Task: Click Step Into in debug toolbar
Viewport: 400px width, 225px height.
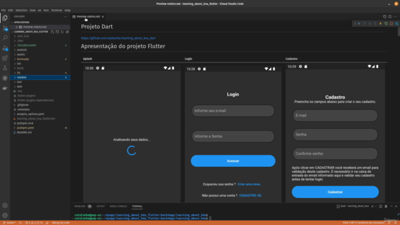Action: (369, 24)
